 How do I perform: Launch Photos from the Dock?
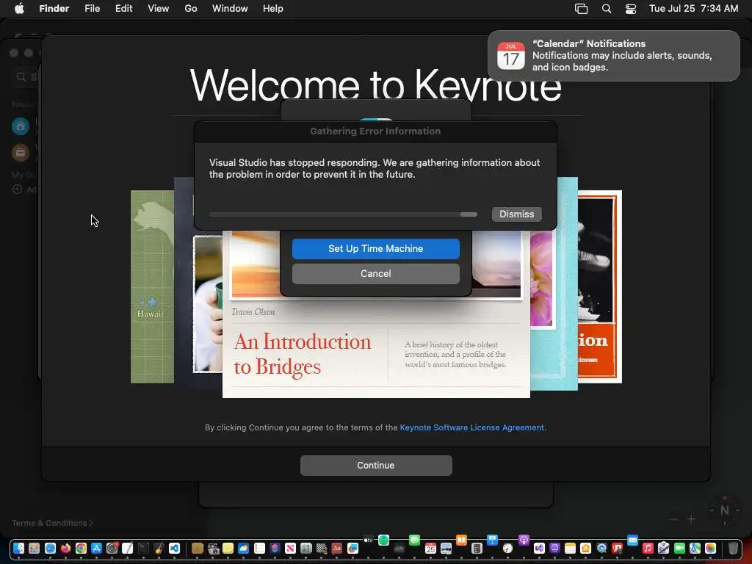710,548
